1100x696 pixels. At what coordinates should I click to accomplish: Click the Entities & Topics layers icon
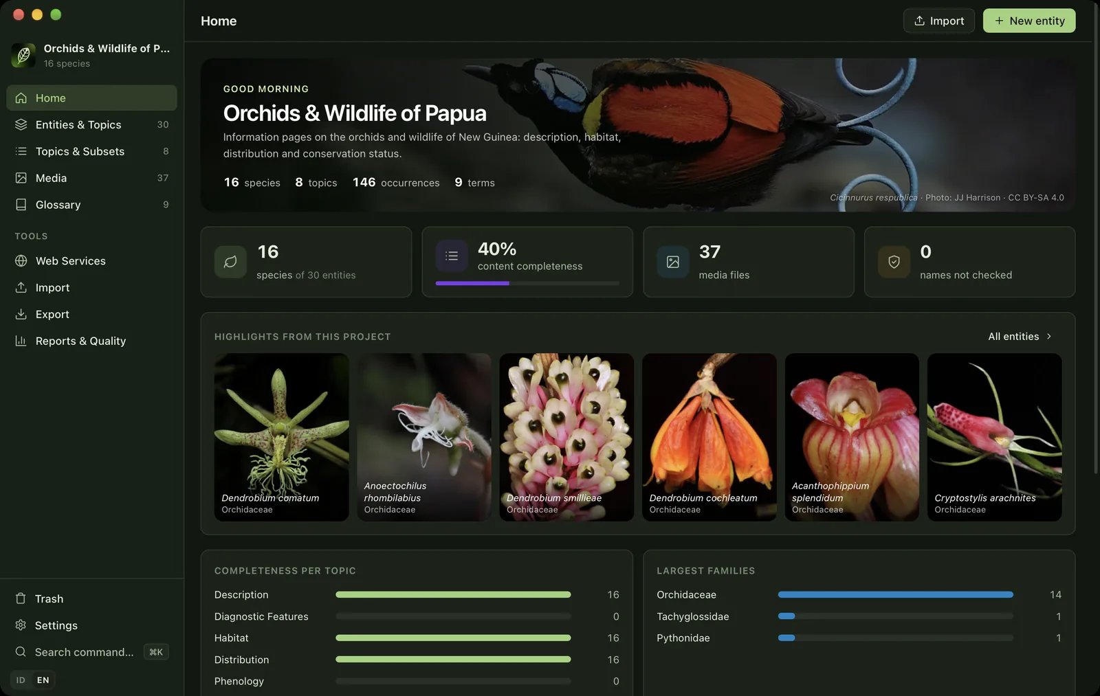[21, 124]
